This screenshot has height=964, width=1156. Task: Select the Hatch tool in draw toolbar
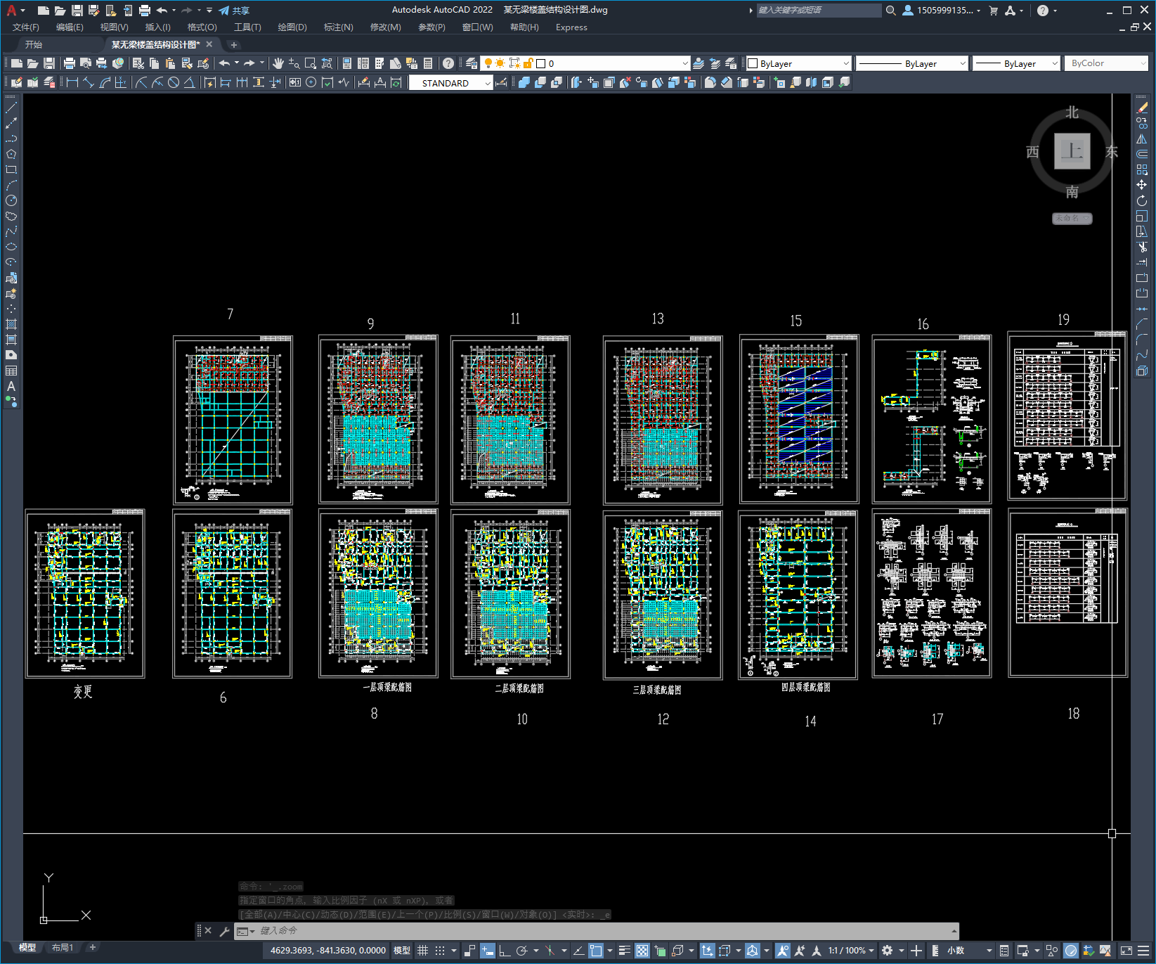pyautogui.click(x=11, y=324)
